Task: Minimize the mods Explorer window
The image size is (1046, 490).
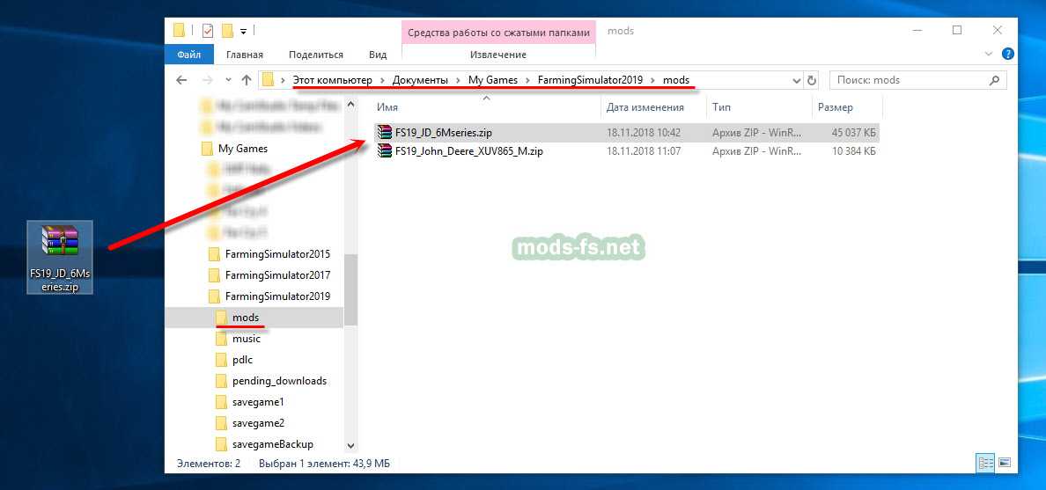Action: tap(917, 31)
